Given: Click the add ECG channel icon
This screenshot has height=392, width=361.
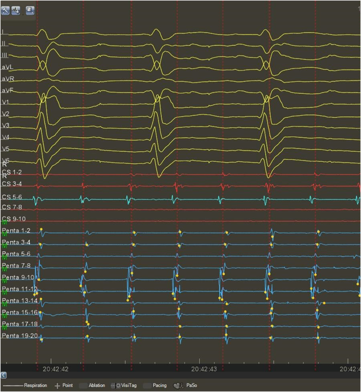Looking at the screenshot, I should coord(16,10).
